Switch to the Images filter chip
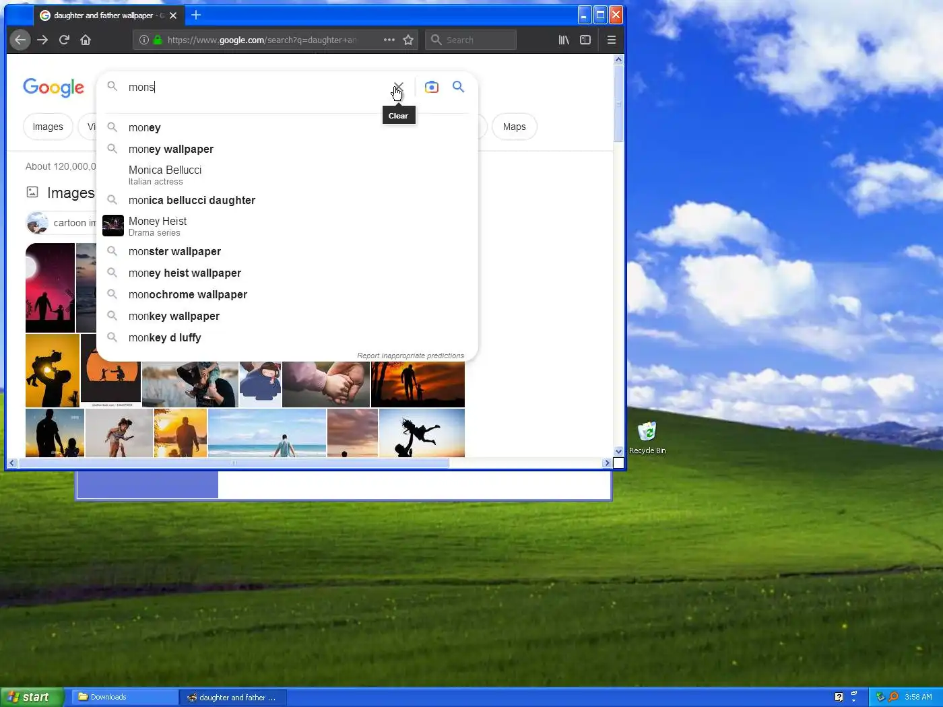 [48, 127]
